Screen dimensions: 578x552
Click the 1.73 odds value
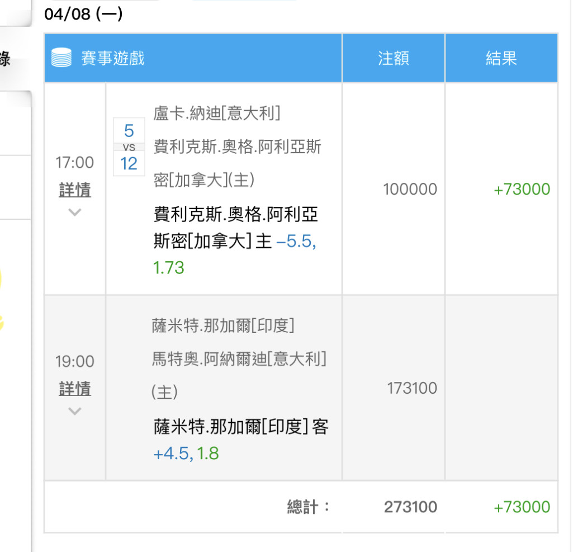168,268
